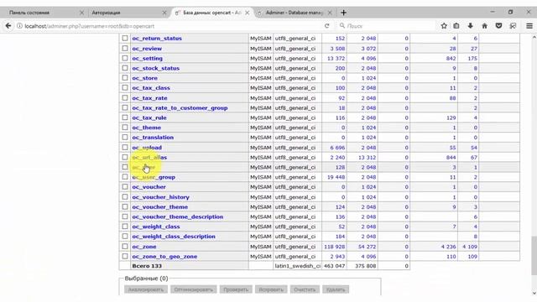Viewport: 537px width, 302px height.
Task: Click the latin1_swedish_ci collation cell
Action: click(x=297, y=266)
